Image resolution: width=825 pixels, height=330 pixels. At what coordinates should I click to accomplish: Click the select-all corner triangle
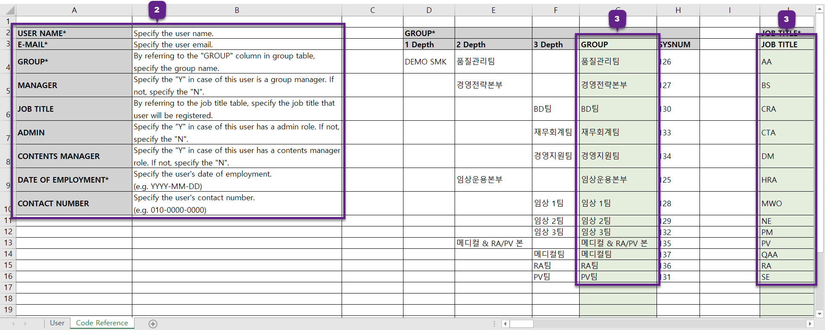(9, 10)
